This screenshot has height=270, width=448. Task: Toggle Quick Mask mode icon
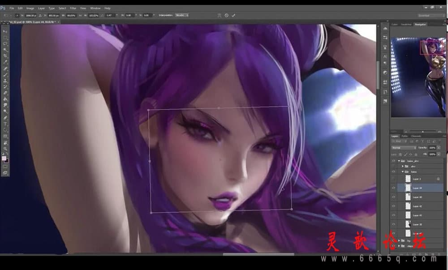tap(5, 167)
